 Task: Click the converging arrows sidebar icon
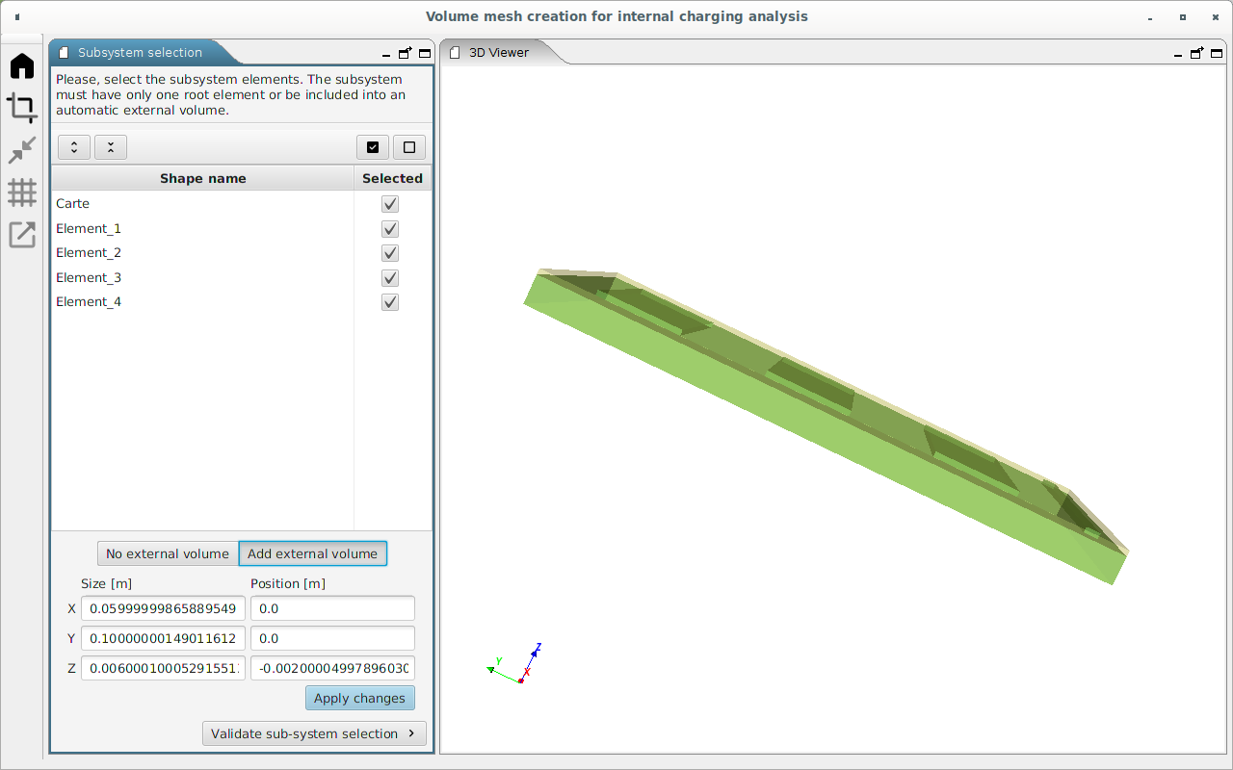(22, 150)
